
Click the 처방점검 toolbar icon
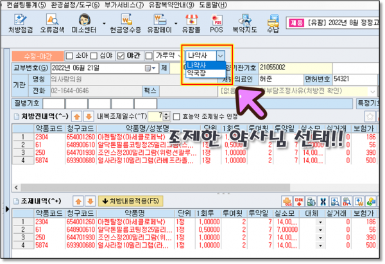[19, 25]
